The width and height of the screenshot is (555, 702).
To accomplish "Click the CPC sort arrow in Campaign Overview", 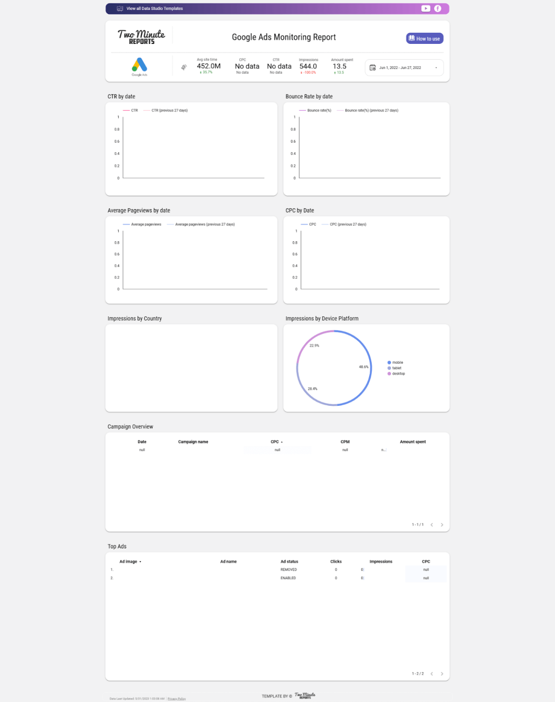I will [281, 441].
